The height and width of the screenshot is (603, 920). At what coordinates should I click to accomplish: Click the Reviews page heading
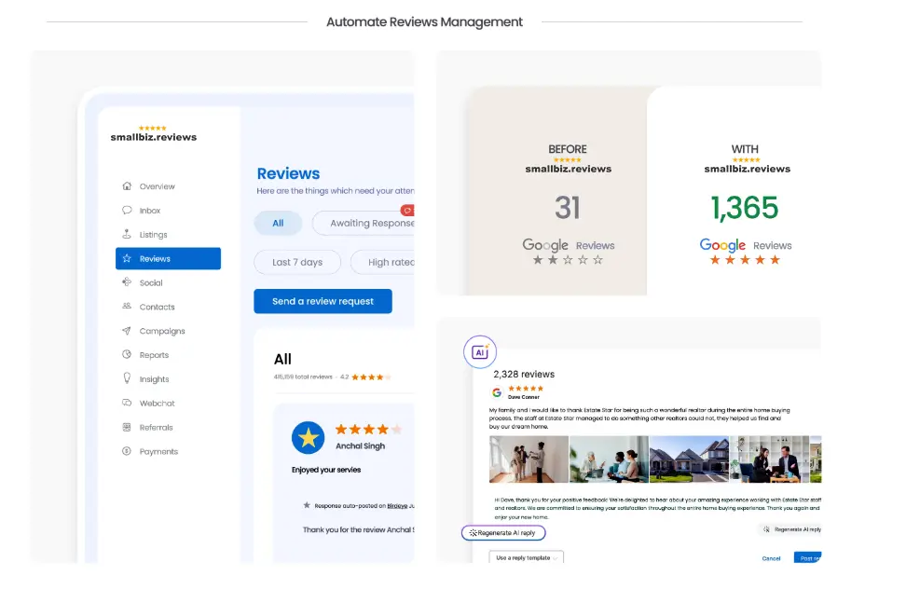288,173
